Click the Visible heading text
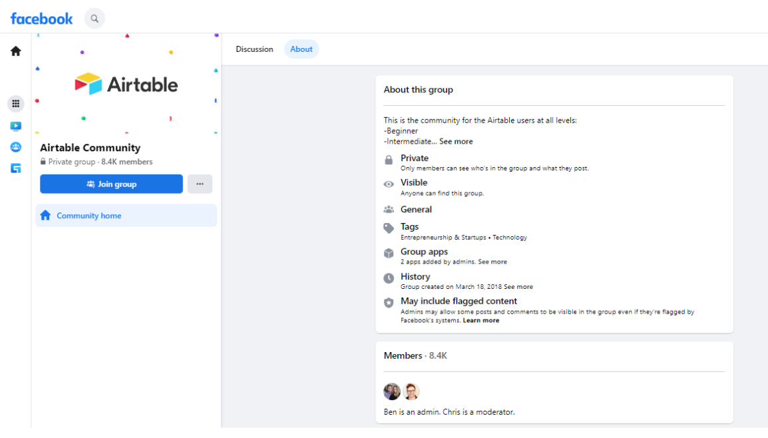This screenshot has width=768, height=438. 414,183
